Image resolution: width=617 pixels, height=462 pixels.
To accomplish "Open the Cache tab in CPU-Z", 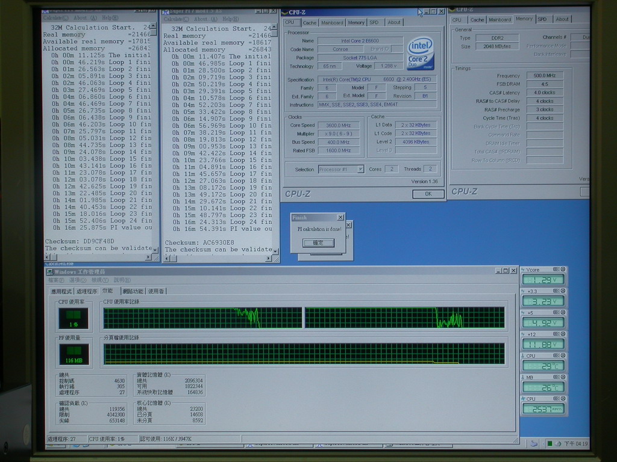I will [309, 23].
